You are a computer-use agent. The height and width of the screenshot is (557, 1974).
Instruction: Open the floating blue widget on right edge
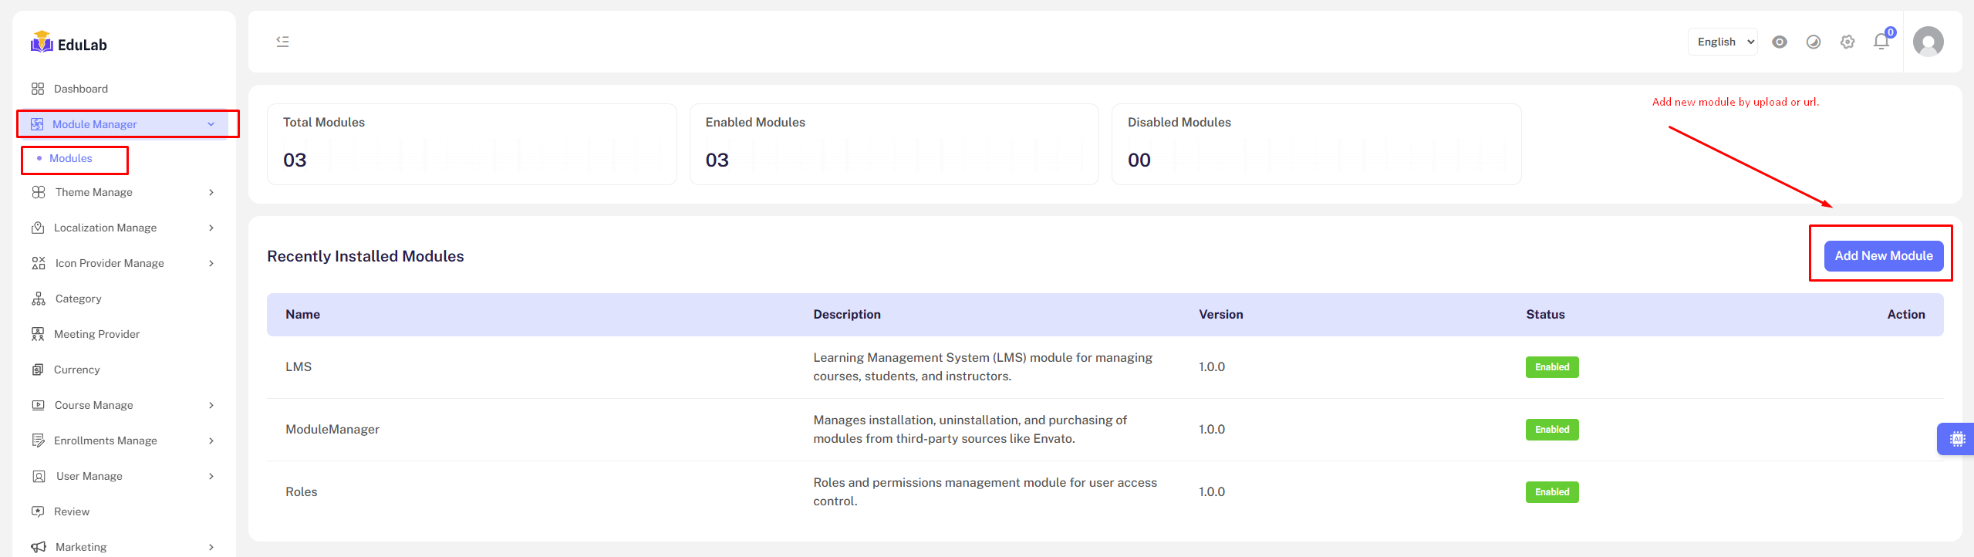point(1956,439)
